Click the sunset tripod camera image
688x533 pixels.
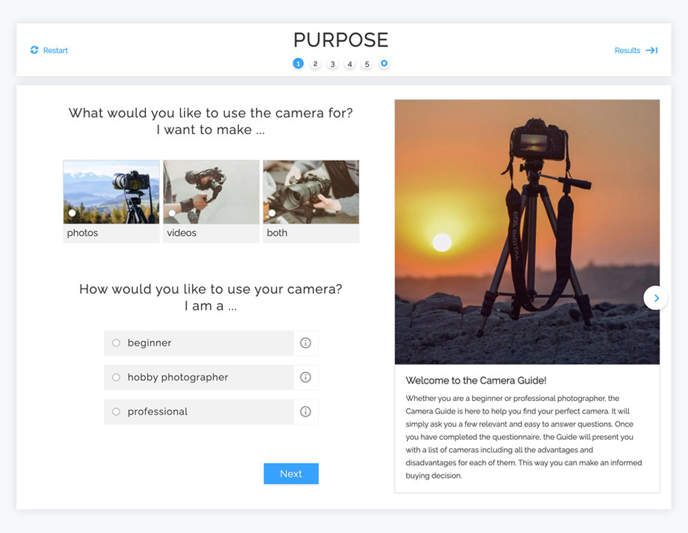point(527,232)
